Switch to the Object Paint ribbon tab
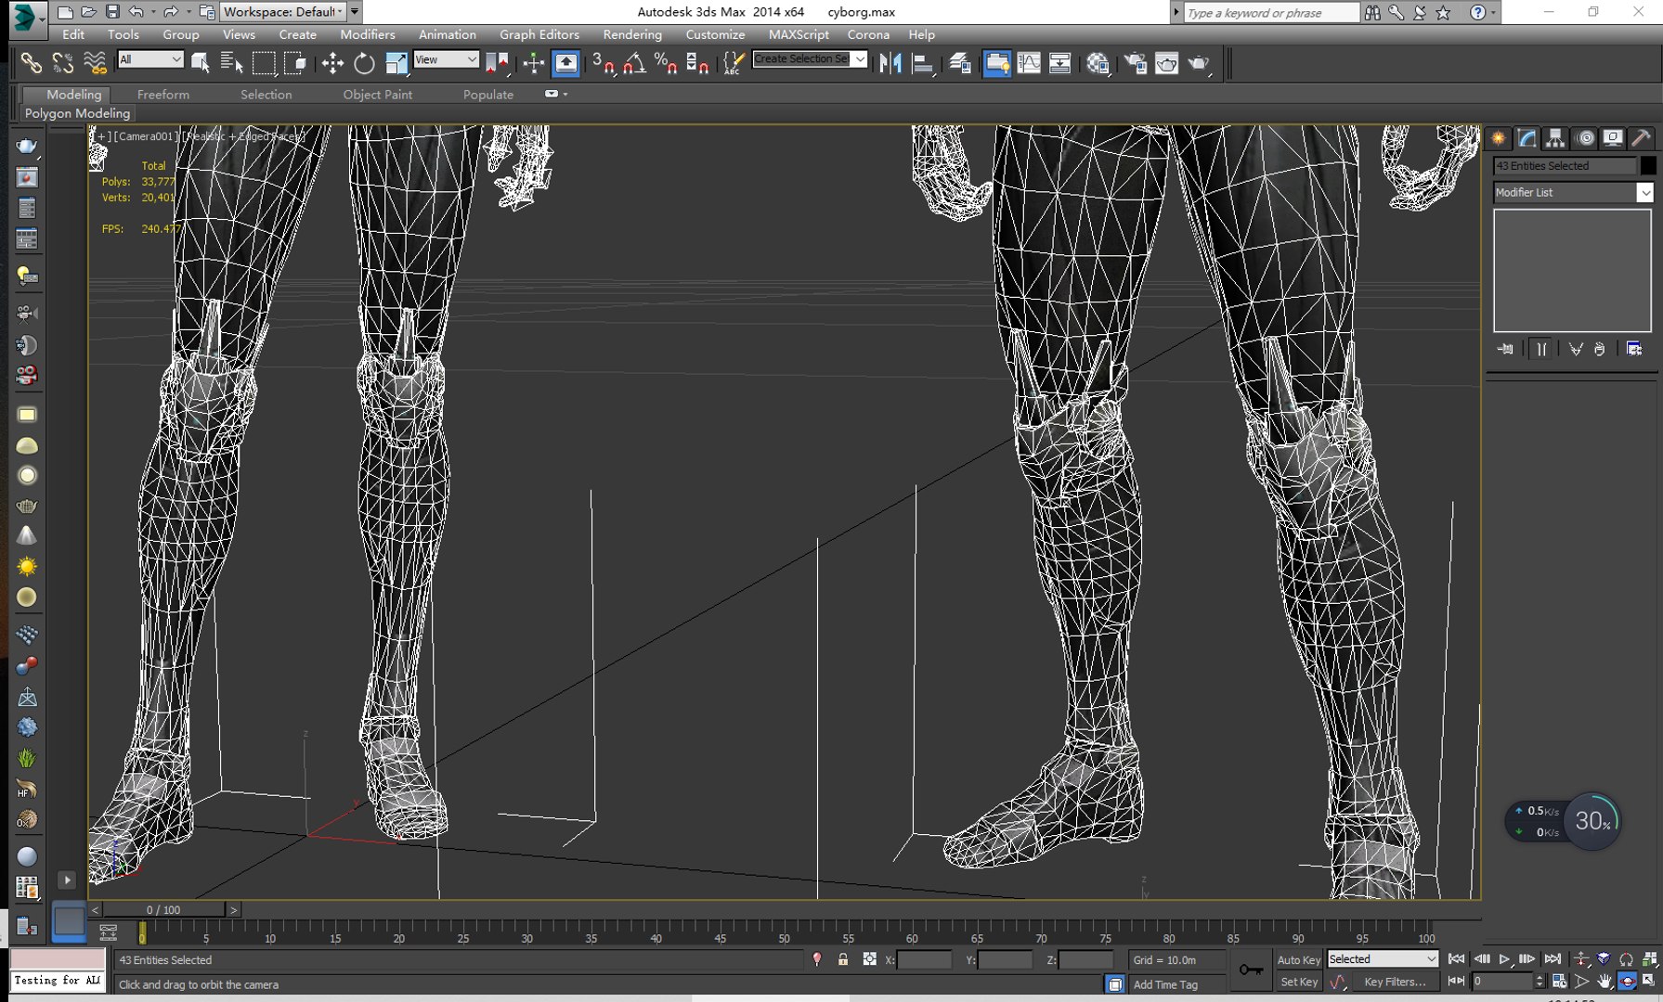 point(377,95)
